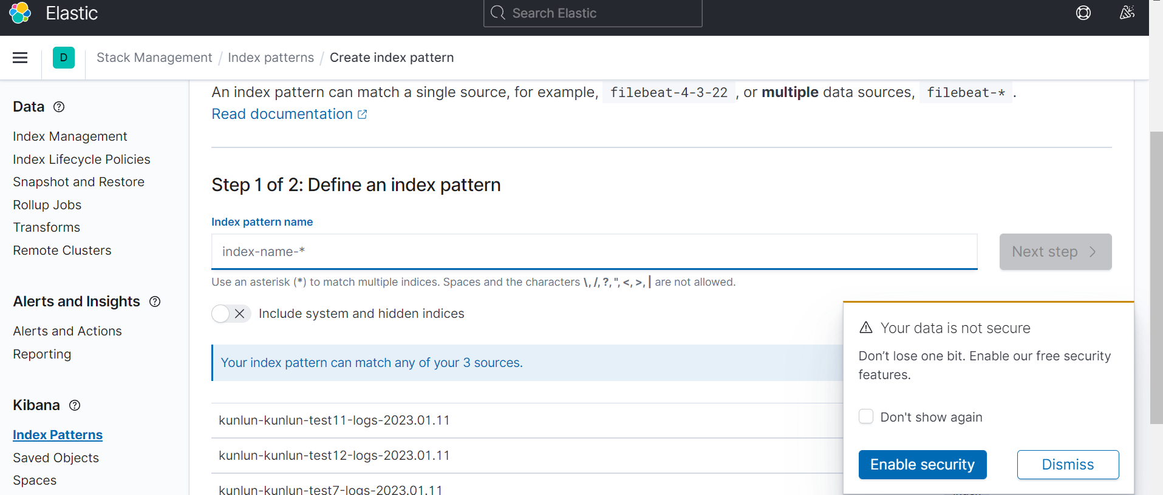
Task: Open Alerts and Actions in sidebar
Action: [67, 331]
